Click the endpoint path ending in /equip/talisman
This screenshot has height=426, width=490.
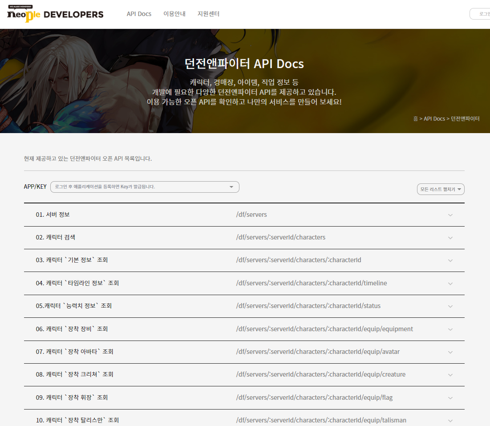coord(321,420)
